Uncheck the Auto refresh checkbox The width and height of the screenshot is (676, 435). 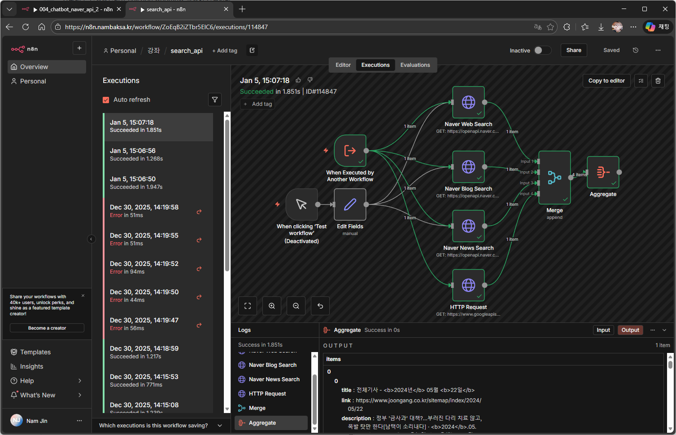pos(106,100)
